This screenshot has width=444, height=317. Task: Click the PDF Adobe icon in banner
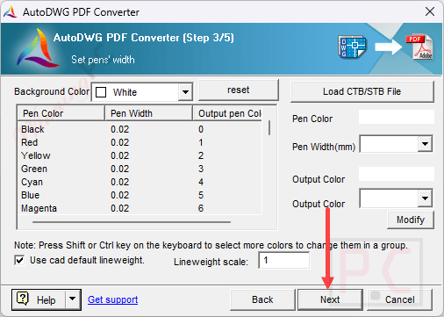419,47
